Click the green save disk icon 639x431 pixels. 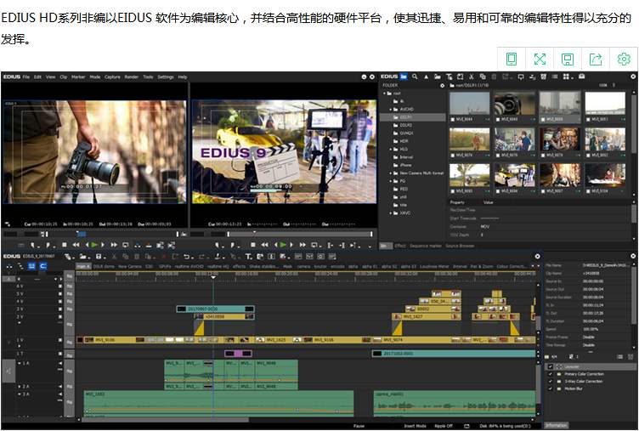point(568,59)
